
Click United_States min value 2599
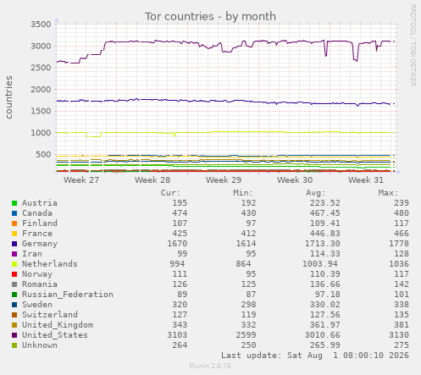pyautogui.click(x=246, y=335)
